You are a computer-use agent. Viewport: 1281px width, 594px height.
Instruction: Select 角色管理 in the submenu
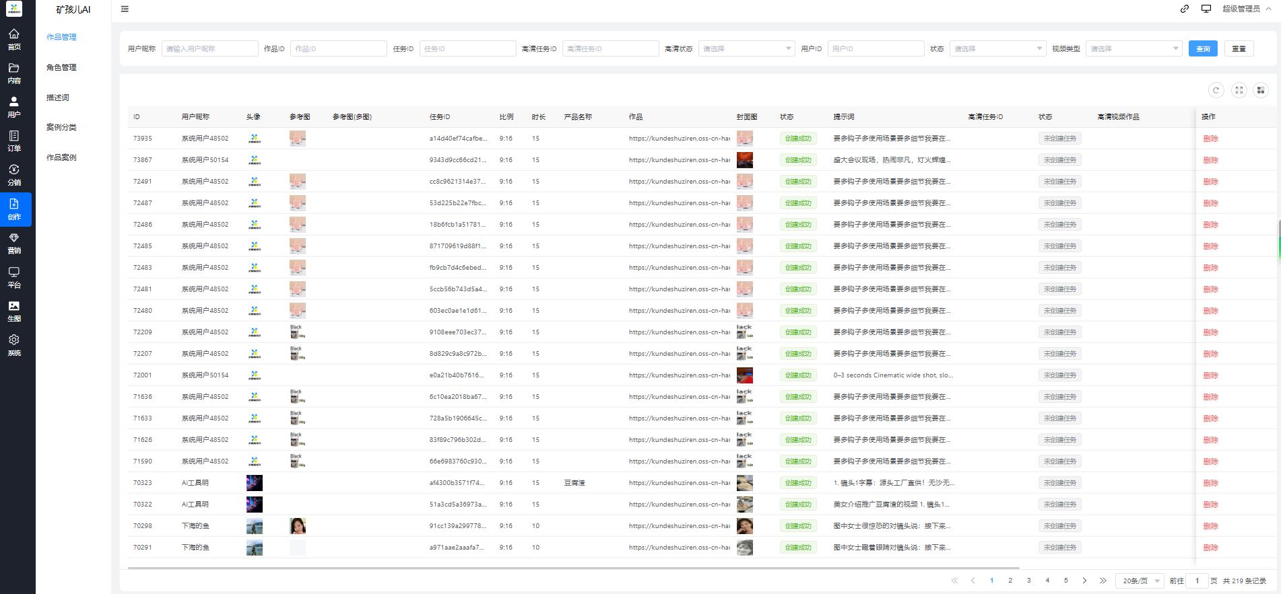(61, 67)
